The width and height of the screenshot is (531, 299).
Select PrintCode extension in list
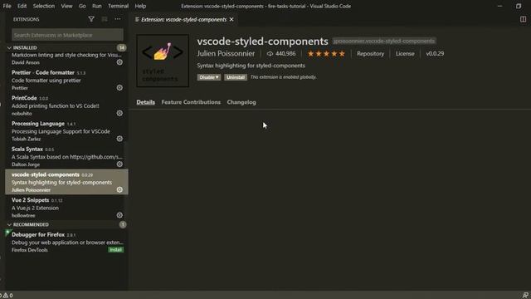point(66,105)
